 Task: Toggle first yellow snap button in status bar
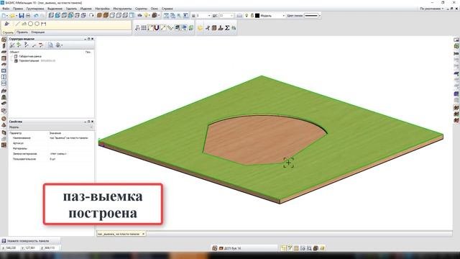tap(283, 248)
